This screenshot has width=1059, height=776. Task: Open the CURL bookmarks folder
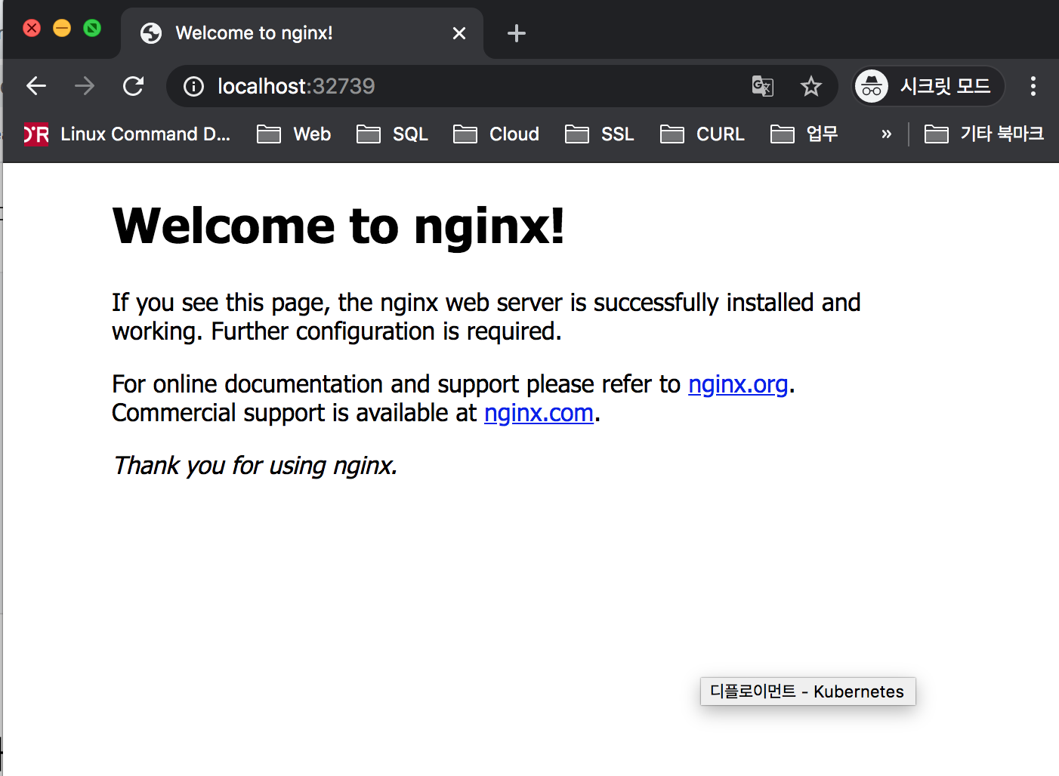click(702, 134)
